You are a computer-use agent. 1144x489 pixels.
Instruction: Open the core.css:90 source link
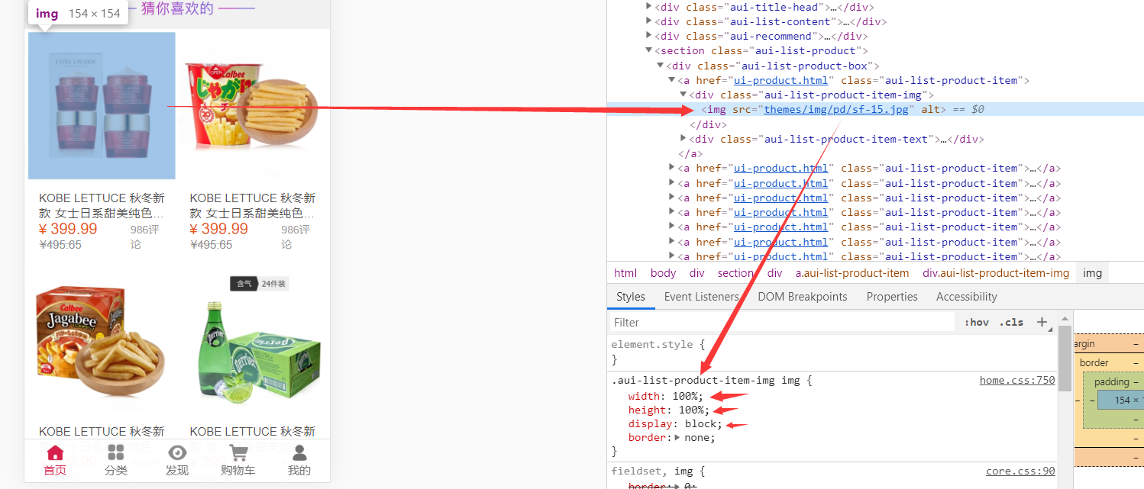point(1020,471)
